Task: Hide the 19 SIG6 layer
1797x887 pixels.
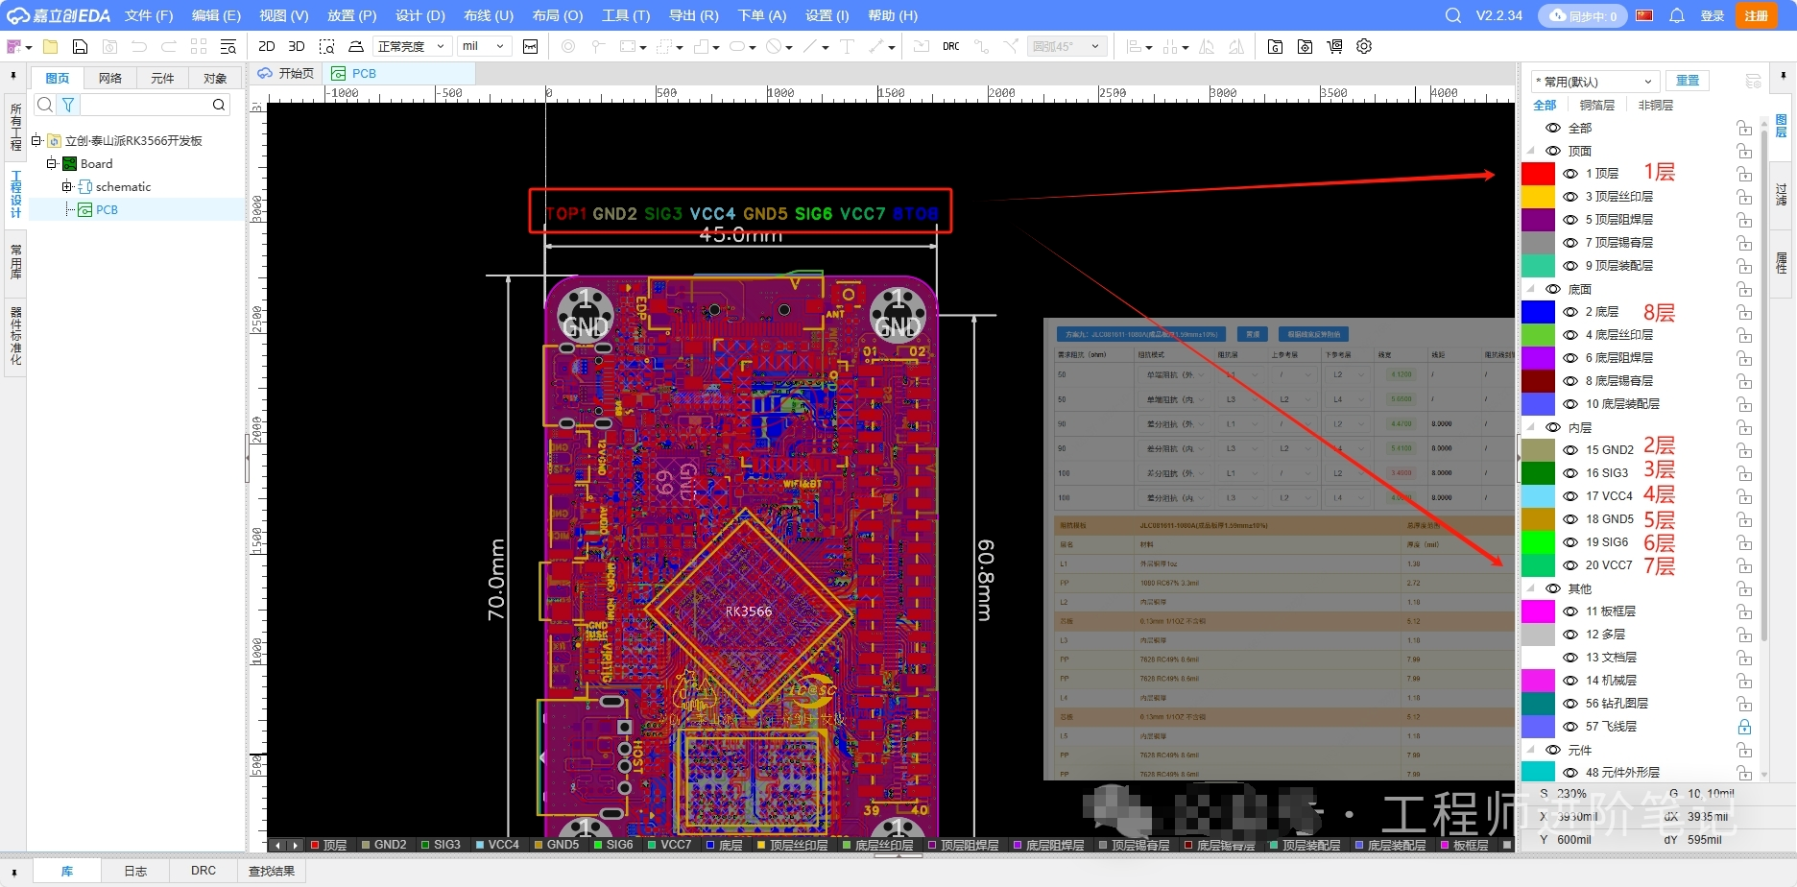Action: (1570, 542)
